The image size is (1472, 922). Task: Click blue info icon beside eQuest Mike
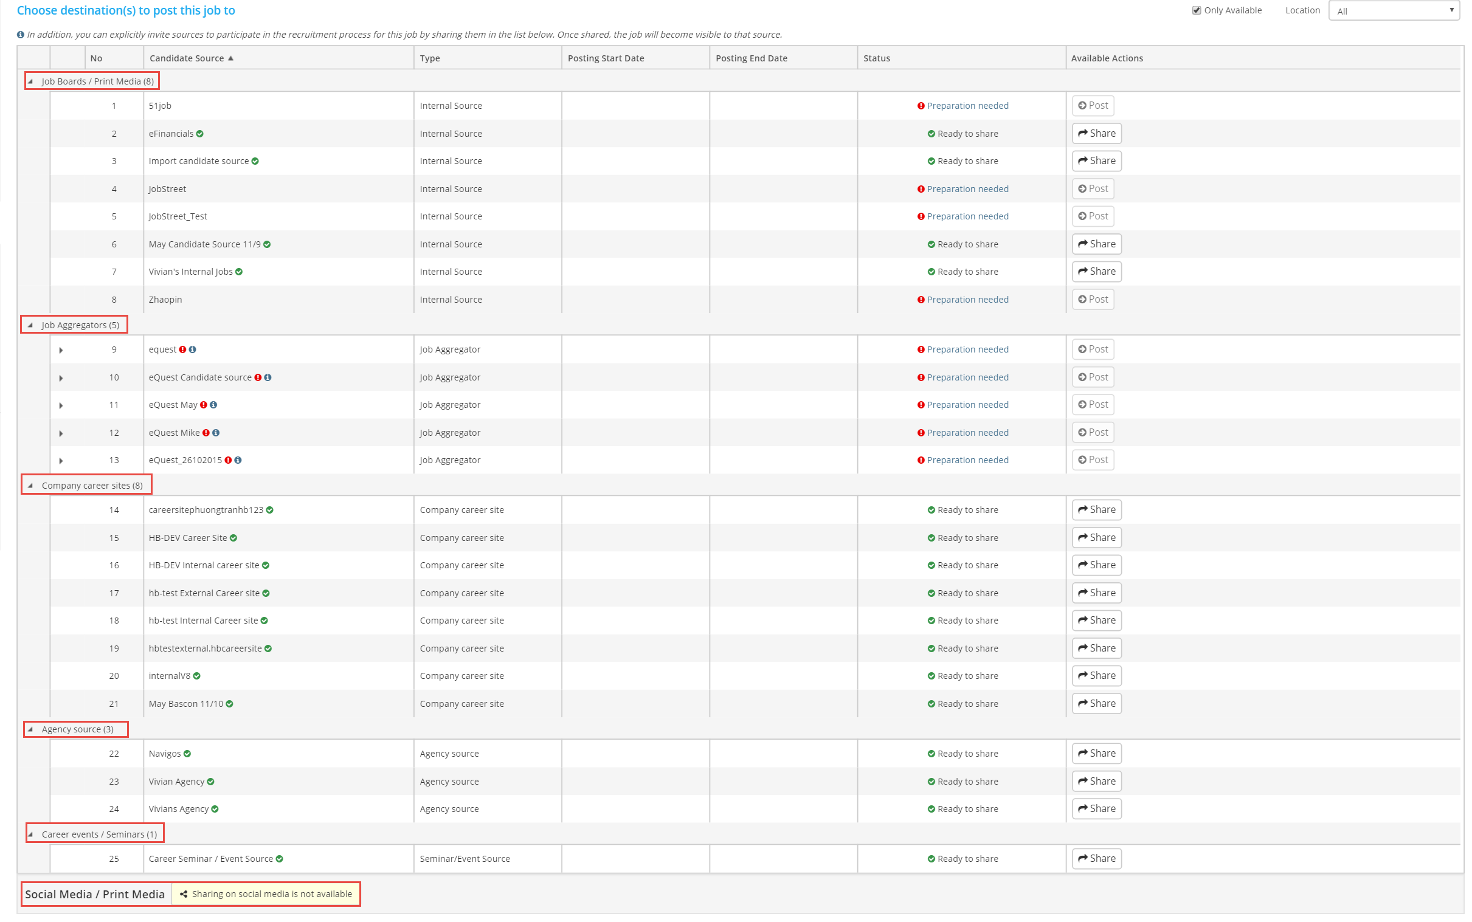[216, 433]
